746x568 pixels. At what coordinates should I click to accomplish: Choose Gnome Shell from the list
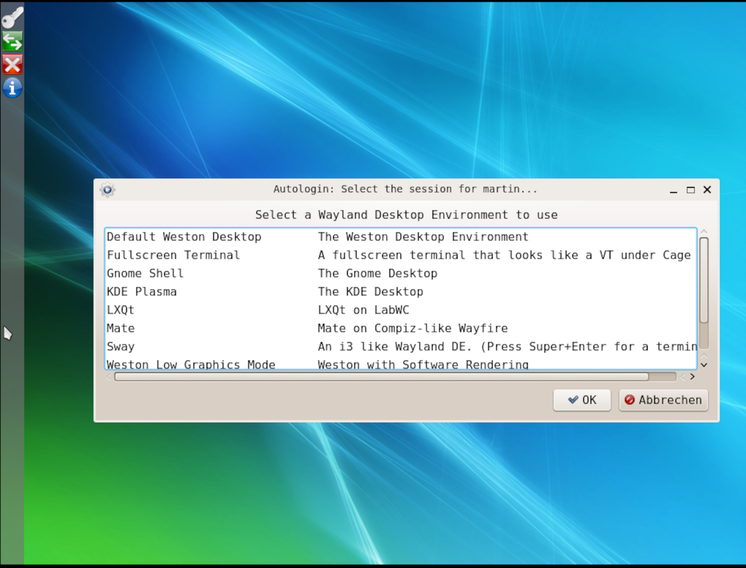coord(145,274)
